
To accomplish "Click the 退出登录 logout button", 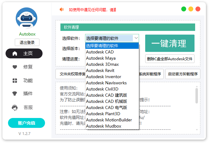I will click(x=27, y=42).
